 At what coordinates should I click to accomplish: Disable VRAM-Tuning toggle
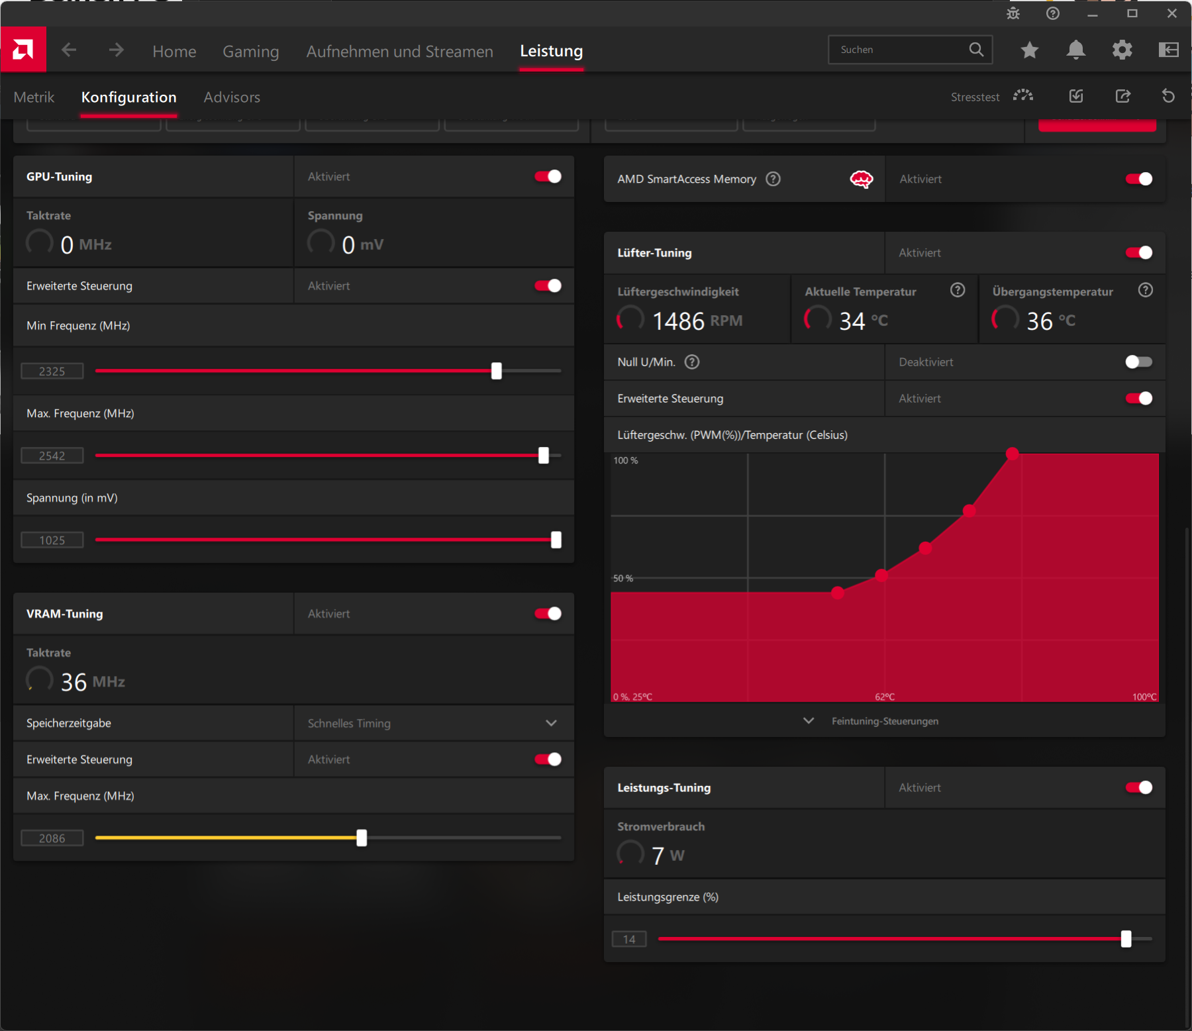coord(548,613)
